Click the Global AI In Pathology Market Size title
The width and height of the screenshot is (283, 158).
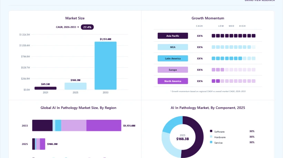click(78, 108)
